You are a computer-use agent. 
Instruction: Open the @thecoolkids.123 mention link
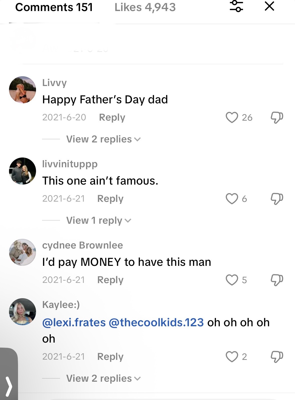click(156, 323)
